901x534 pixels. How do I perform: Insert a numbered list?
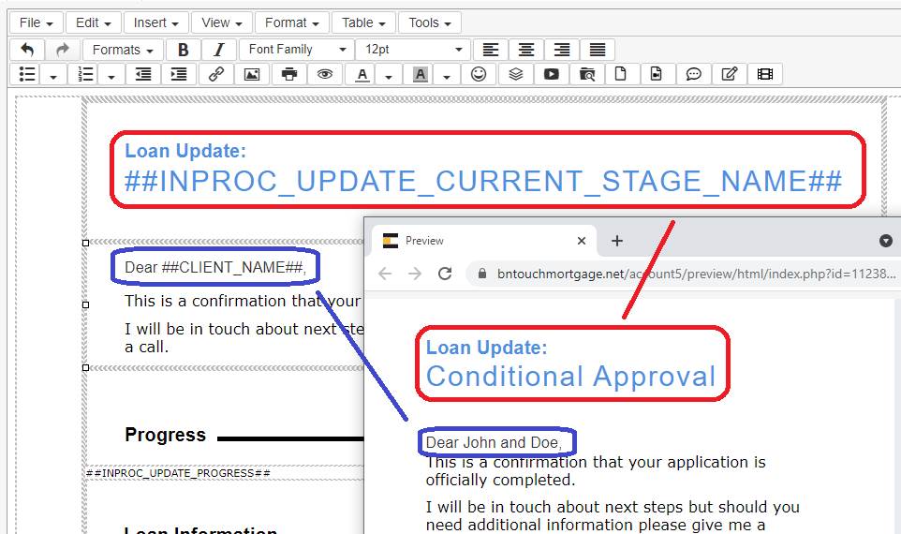[x=85, y=74]
